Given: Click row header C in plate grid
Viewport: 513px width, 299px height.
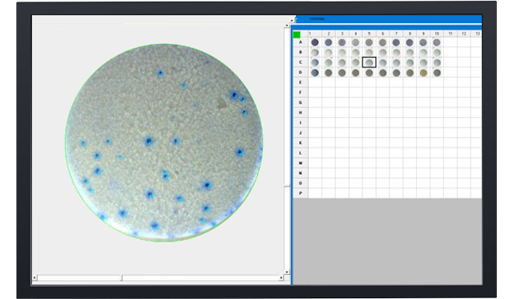Looking at the screenshot, I should pos(301,63).
